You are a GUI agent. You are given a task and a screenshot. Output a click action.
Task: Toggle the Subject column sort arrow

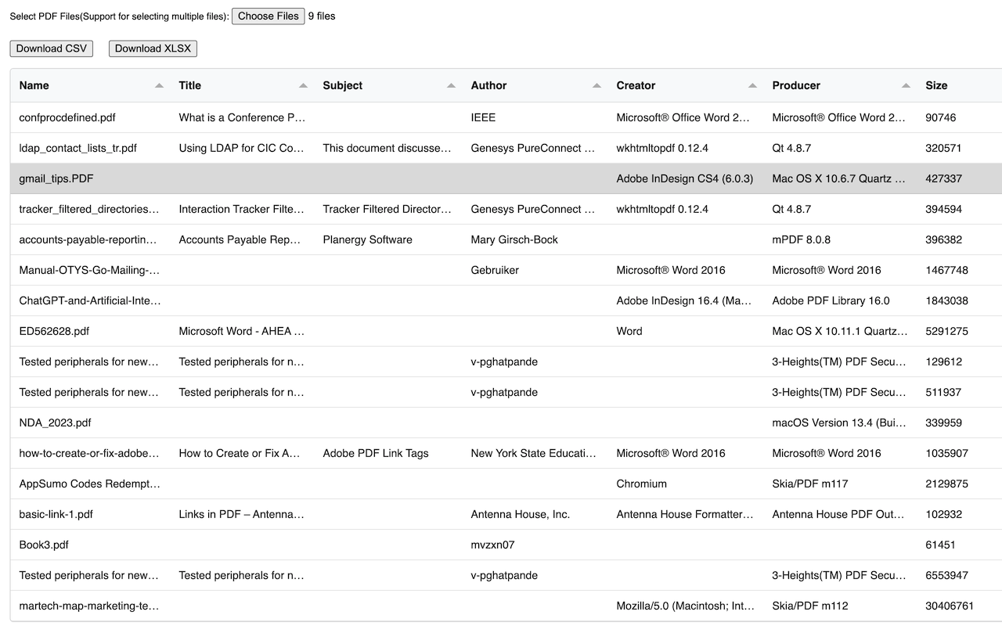[x=451, y=85]
